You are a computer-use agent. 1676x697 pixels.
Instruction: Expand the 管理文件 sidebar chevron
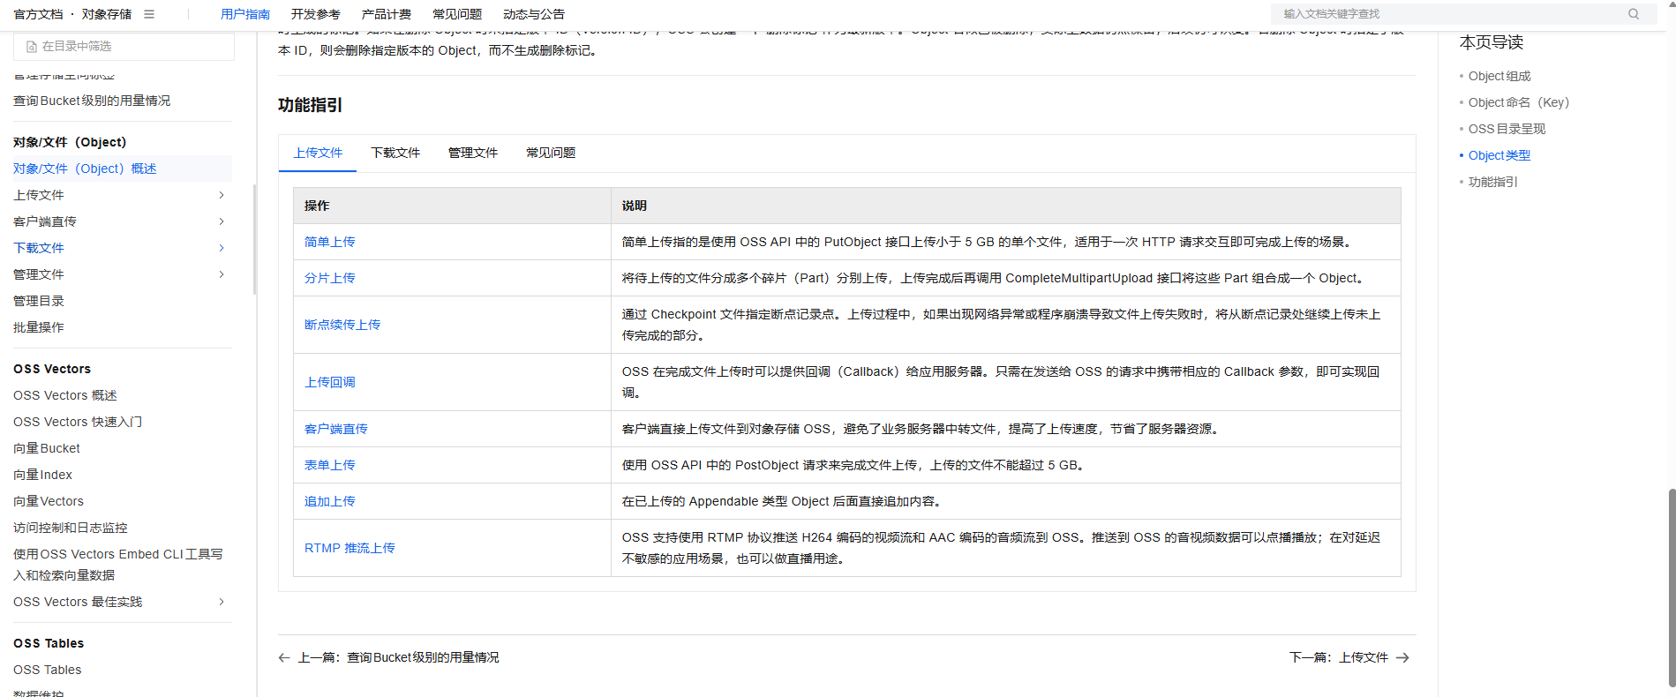(222, 274)
